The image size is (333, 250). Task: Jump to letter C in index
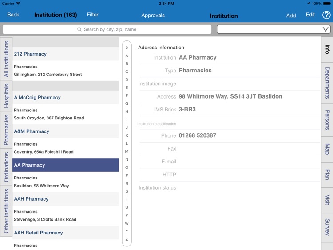127,71
